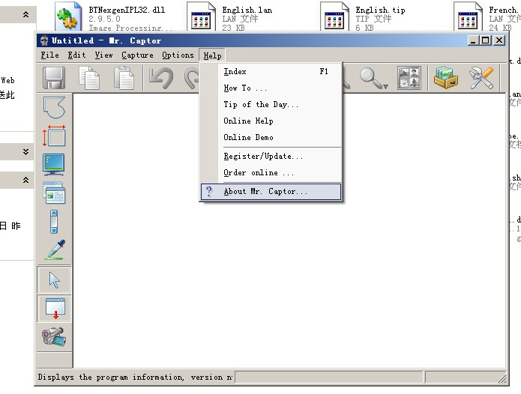Screen dimensions: 521x394
Task: Open the Capture menu
Action: pyautogui.click(x=137, y=55)
